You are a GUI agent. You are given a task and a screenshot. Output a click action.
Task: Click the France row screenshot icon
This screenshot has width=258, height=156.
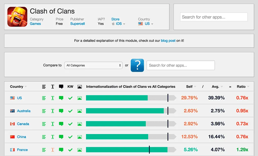[x=80, y=150]
